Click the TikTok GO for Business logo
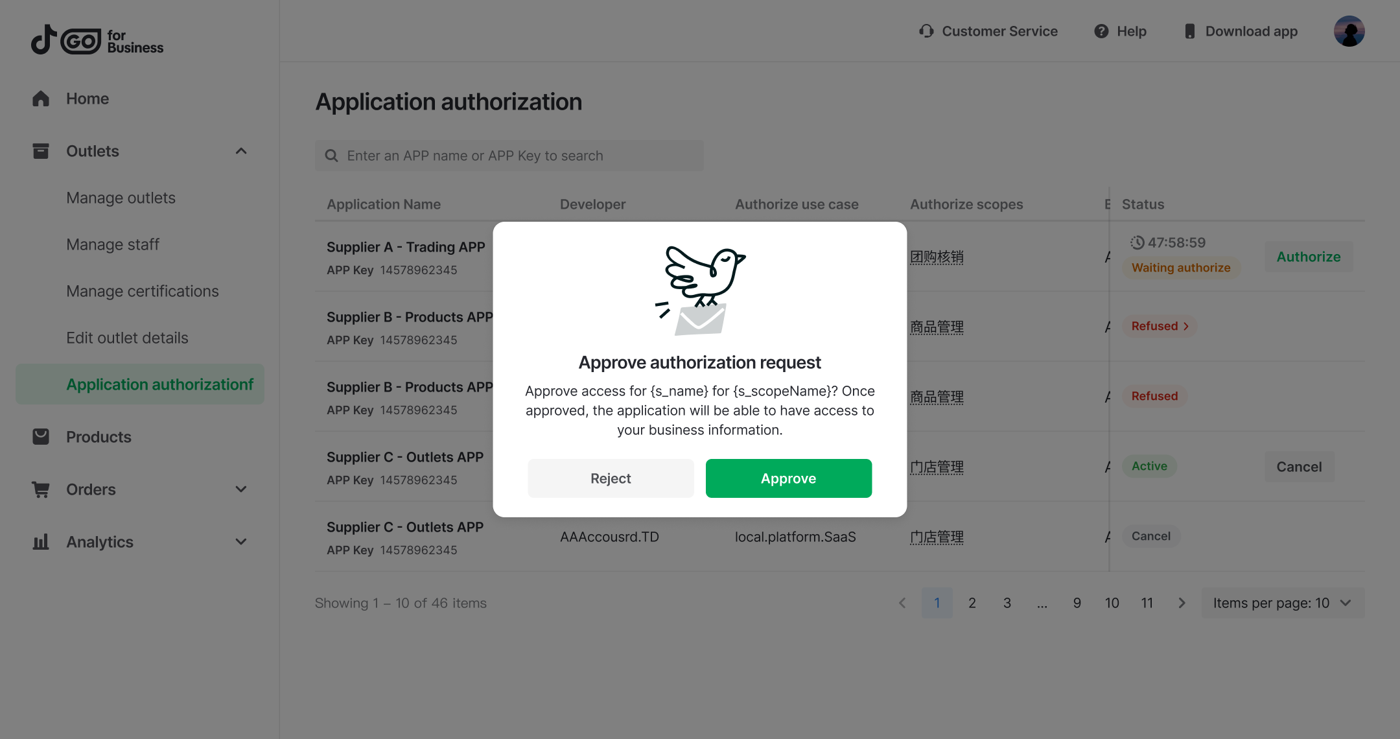The width and height of the screenshot is (1400, 739). [97, 40]
